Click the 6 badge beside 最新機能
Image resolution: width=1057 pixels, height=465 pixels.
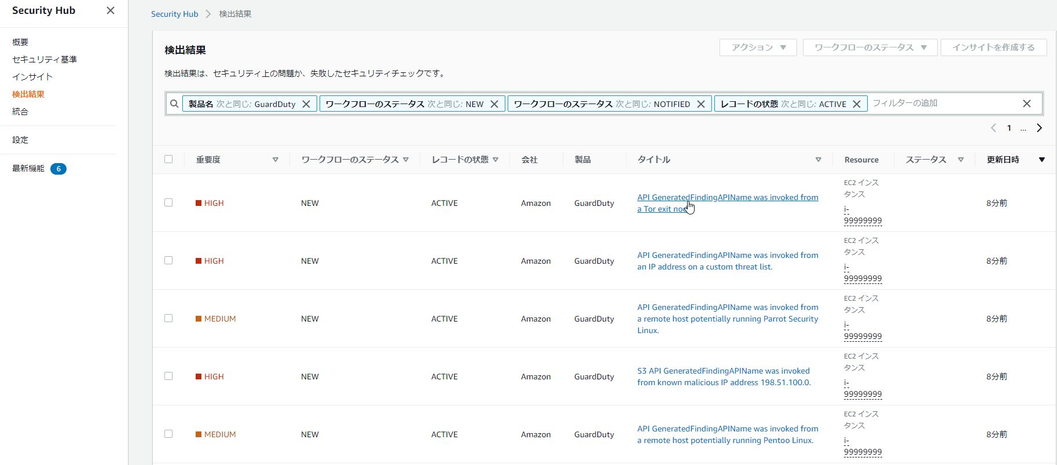click(x=58, y=169)
